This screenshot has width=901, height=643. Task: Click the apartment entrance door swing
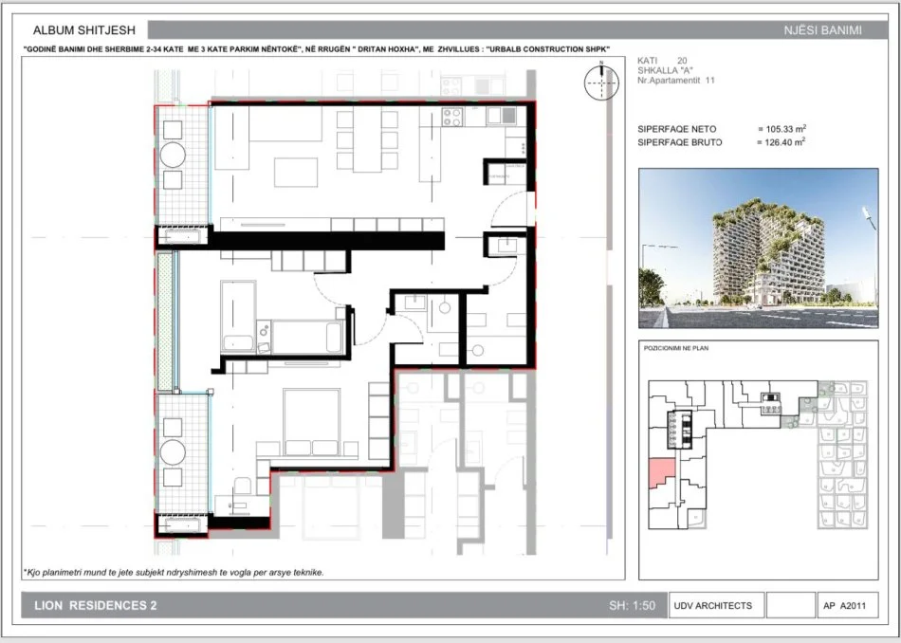(509, 211)
